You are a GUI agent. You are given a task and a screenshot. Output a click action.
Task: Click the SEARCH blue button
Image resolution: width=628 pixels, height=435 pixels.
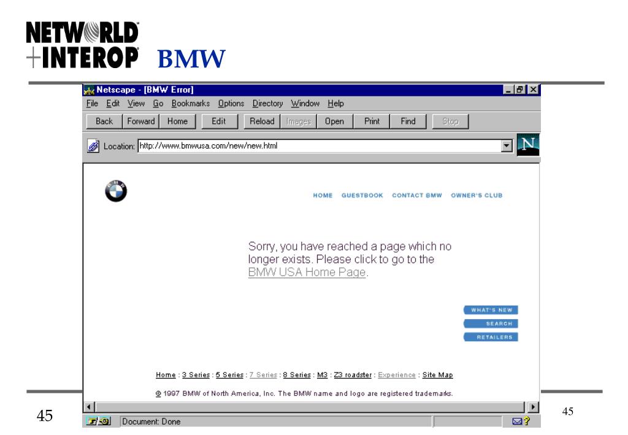coord(491,324)
